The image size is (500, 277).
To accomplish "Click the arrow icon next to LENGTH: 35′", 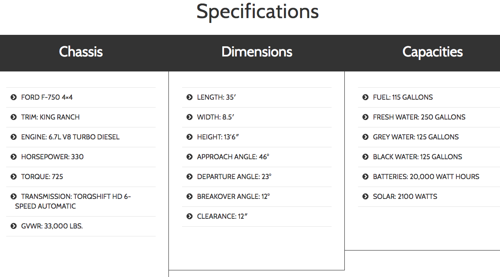I will coord(190,97).
